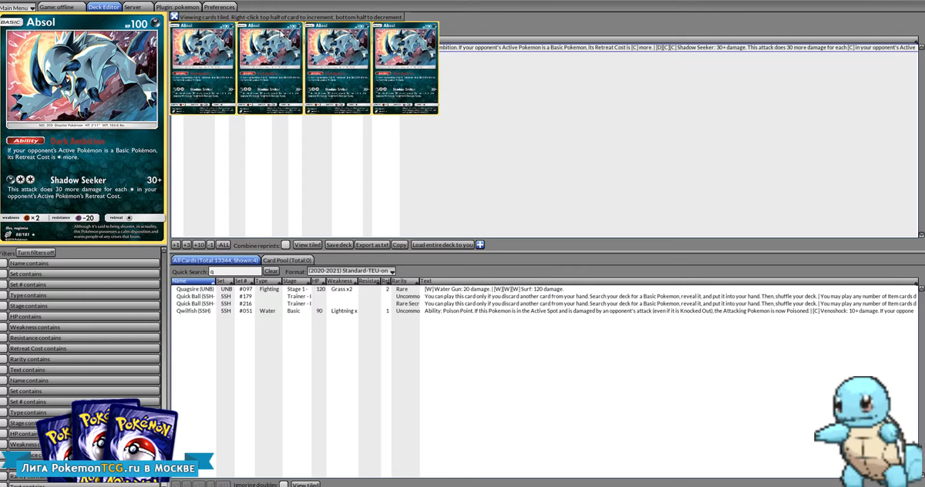Click set number #179 cell

245,296
